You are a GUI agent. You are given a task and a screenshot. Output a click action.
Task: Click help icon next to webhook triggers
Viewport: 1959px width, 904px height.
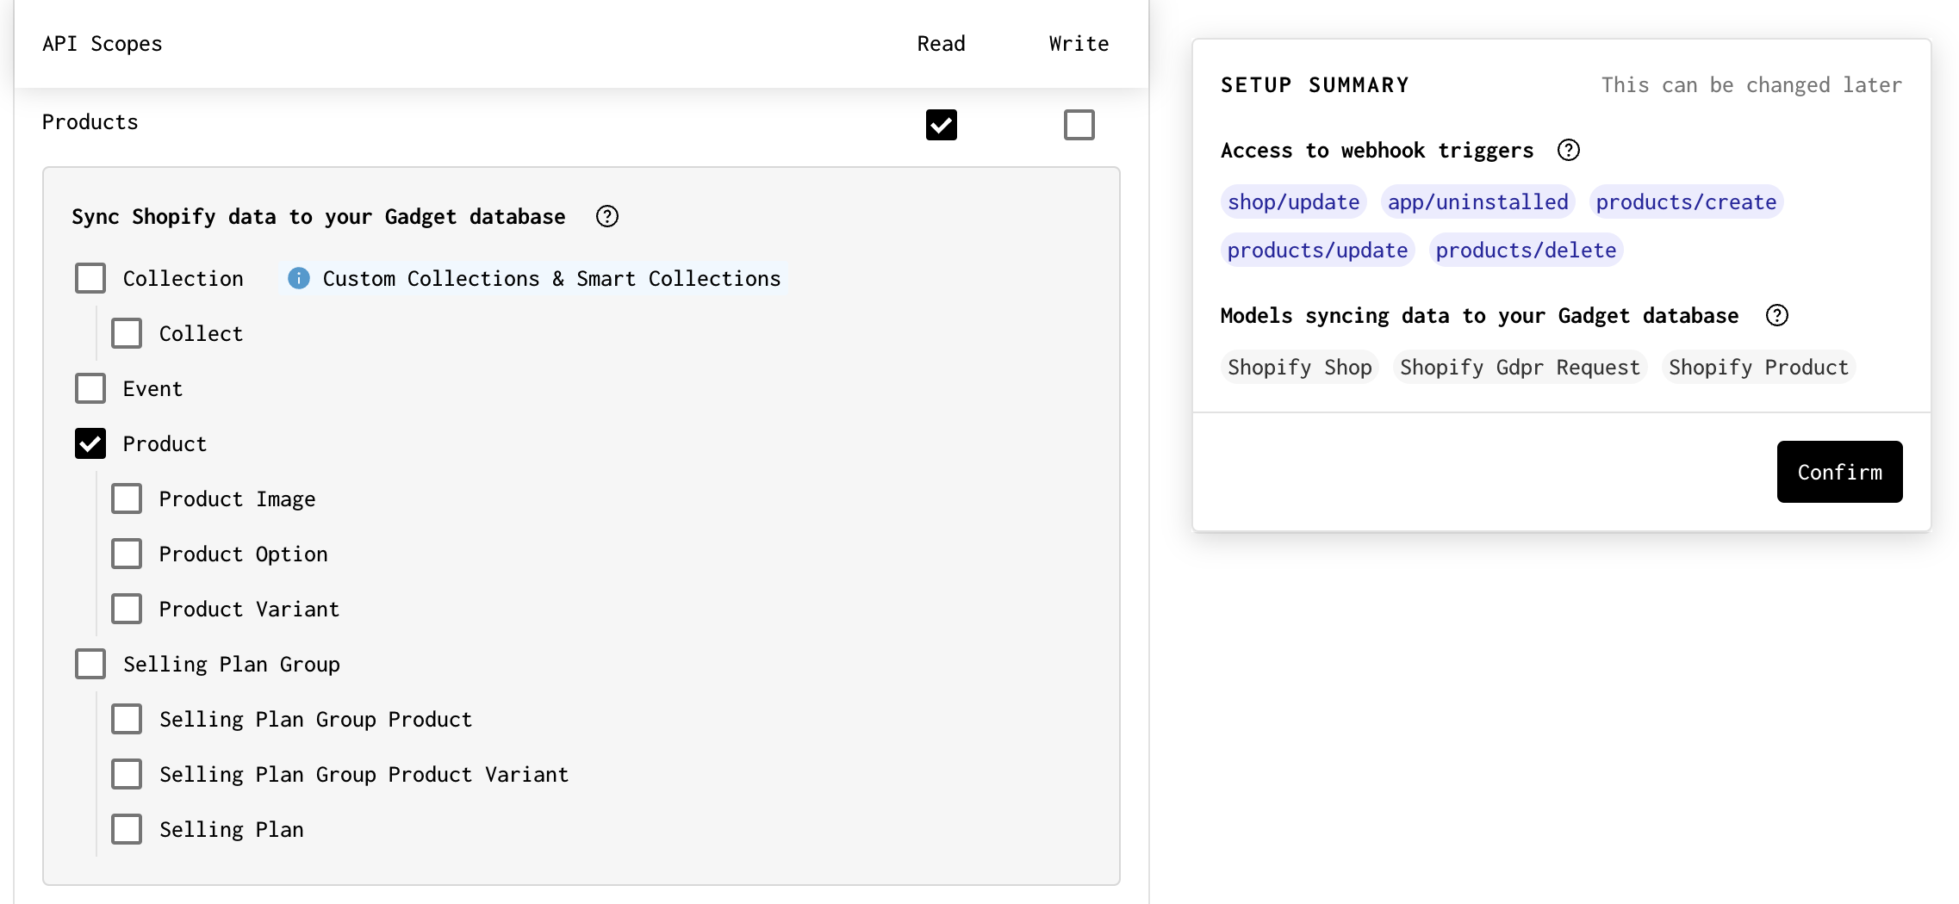pyautogui.click(x=1569, y=150)
